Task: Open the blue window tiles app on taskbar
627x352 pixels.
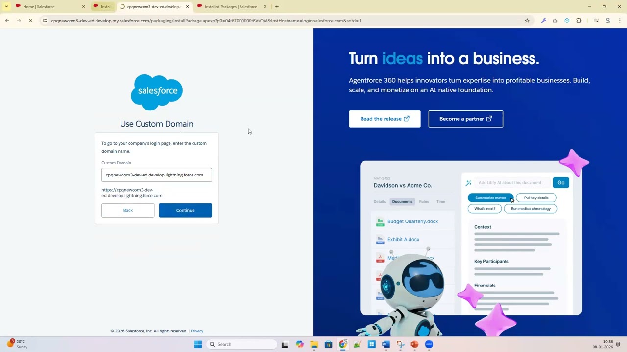Action: click(x=372, y=344)
